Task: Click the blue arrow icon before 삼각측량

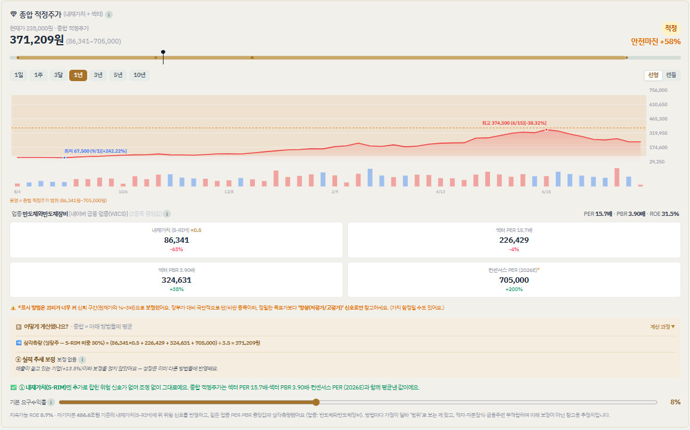Action: (x=19, y=342)
